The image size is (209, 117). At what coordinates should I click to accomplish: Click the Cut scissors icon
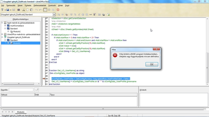point(24,10)
